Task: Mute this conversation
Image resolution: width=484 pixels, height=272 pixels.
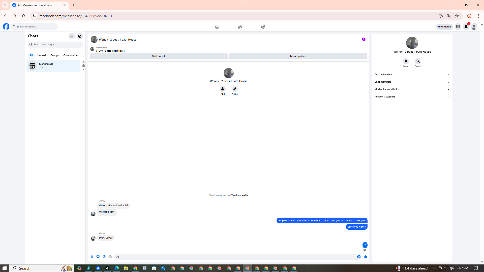Action: 406,61
